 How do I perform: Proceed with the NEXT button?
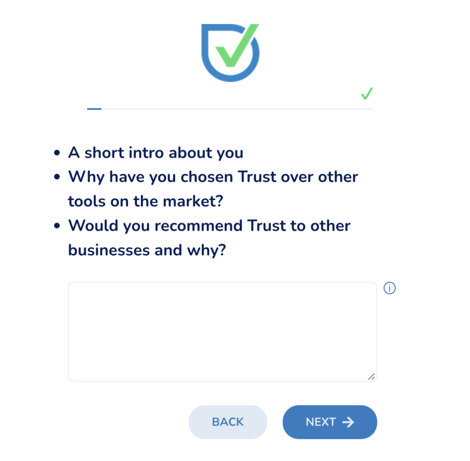pyautogui.click(x=330, y=422)
